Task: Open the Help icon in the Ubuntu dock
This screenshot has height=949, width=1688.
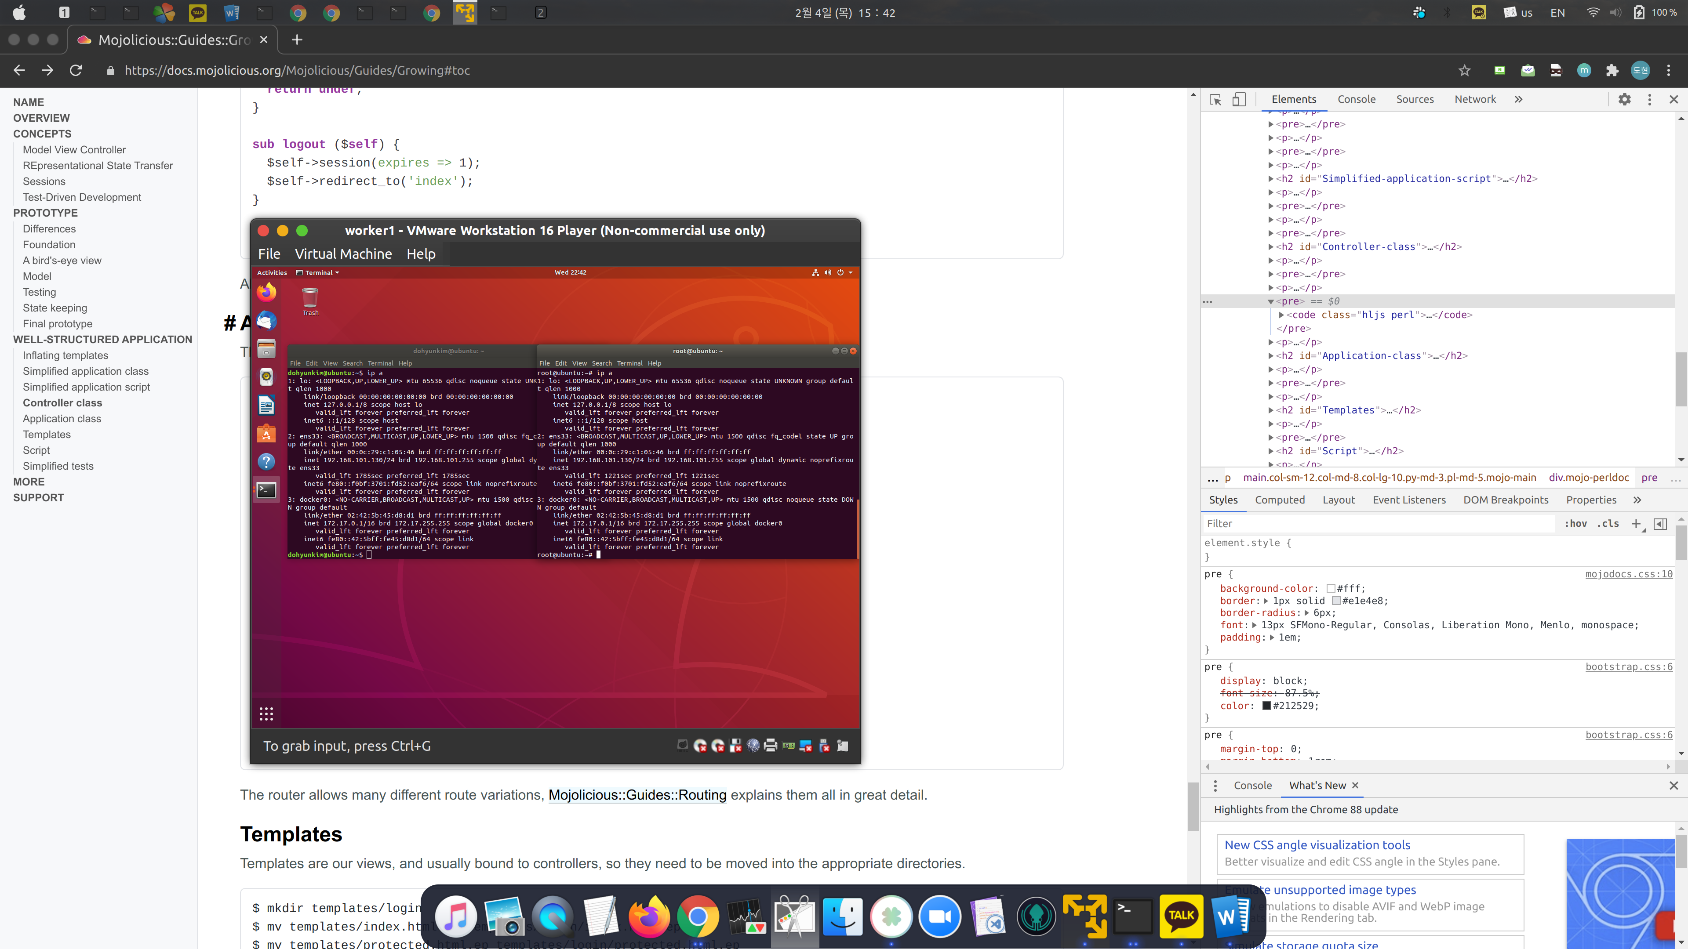Action: (266, 462)
